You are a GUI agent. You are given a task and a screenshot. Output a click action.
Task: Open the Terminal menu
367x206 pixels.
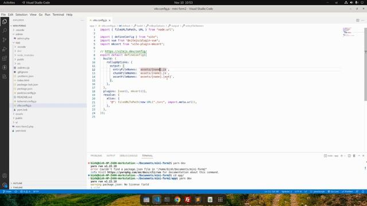(58, 14)
